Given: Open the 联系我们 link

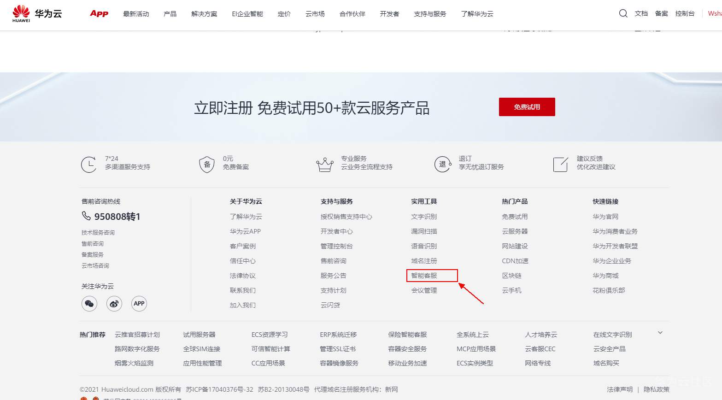Looking at the screenshot, I should (243, 290).
